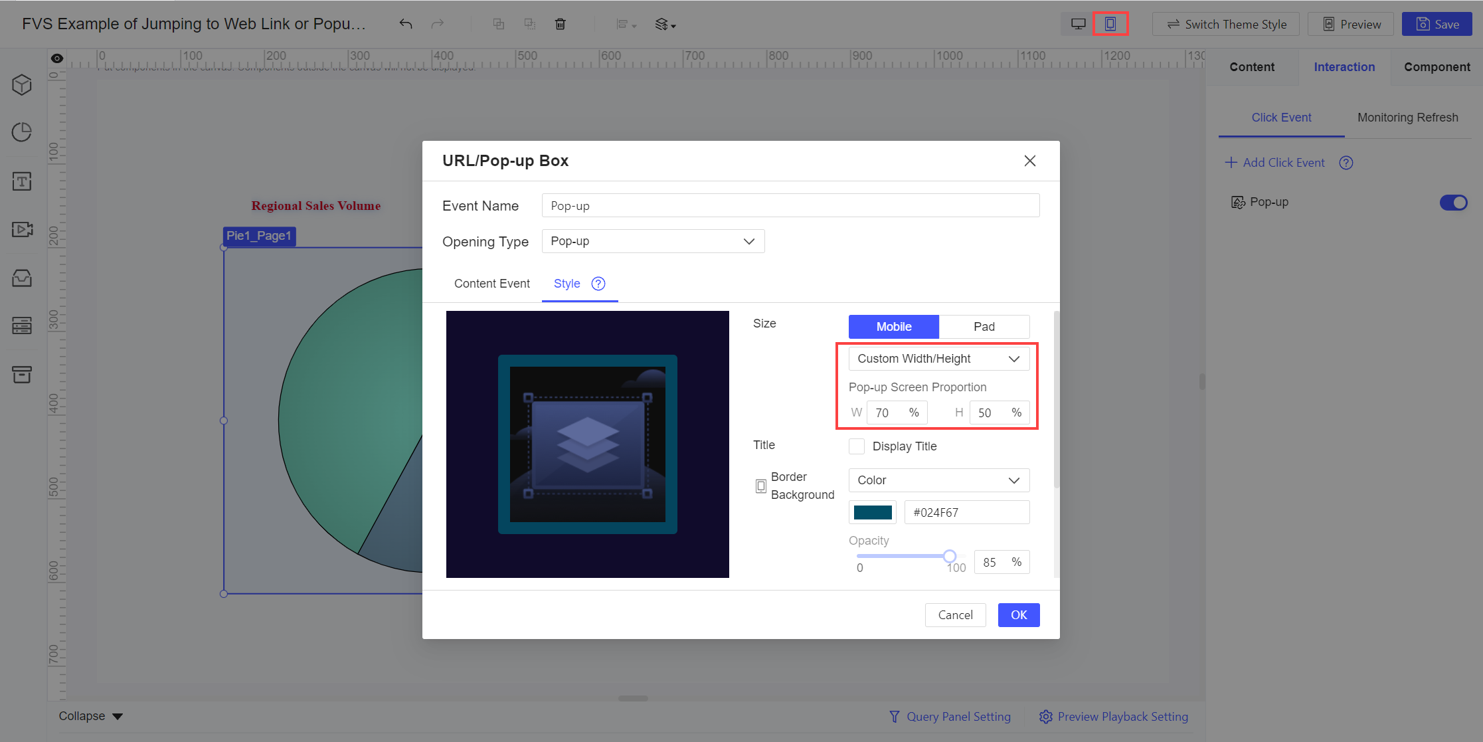1483x742 pixels.
Task: Click the Event Name input field
Action: 790,205
